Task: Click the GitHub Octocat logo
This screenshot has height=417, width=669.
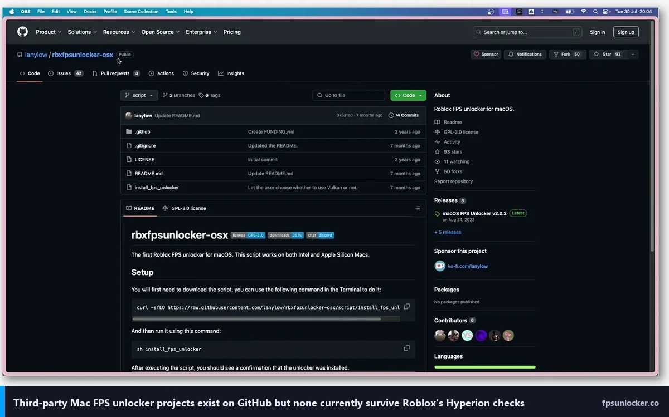Action: tap(22, 32)
